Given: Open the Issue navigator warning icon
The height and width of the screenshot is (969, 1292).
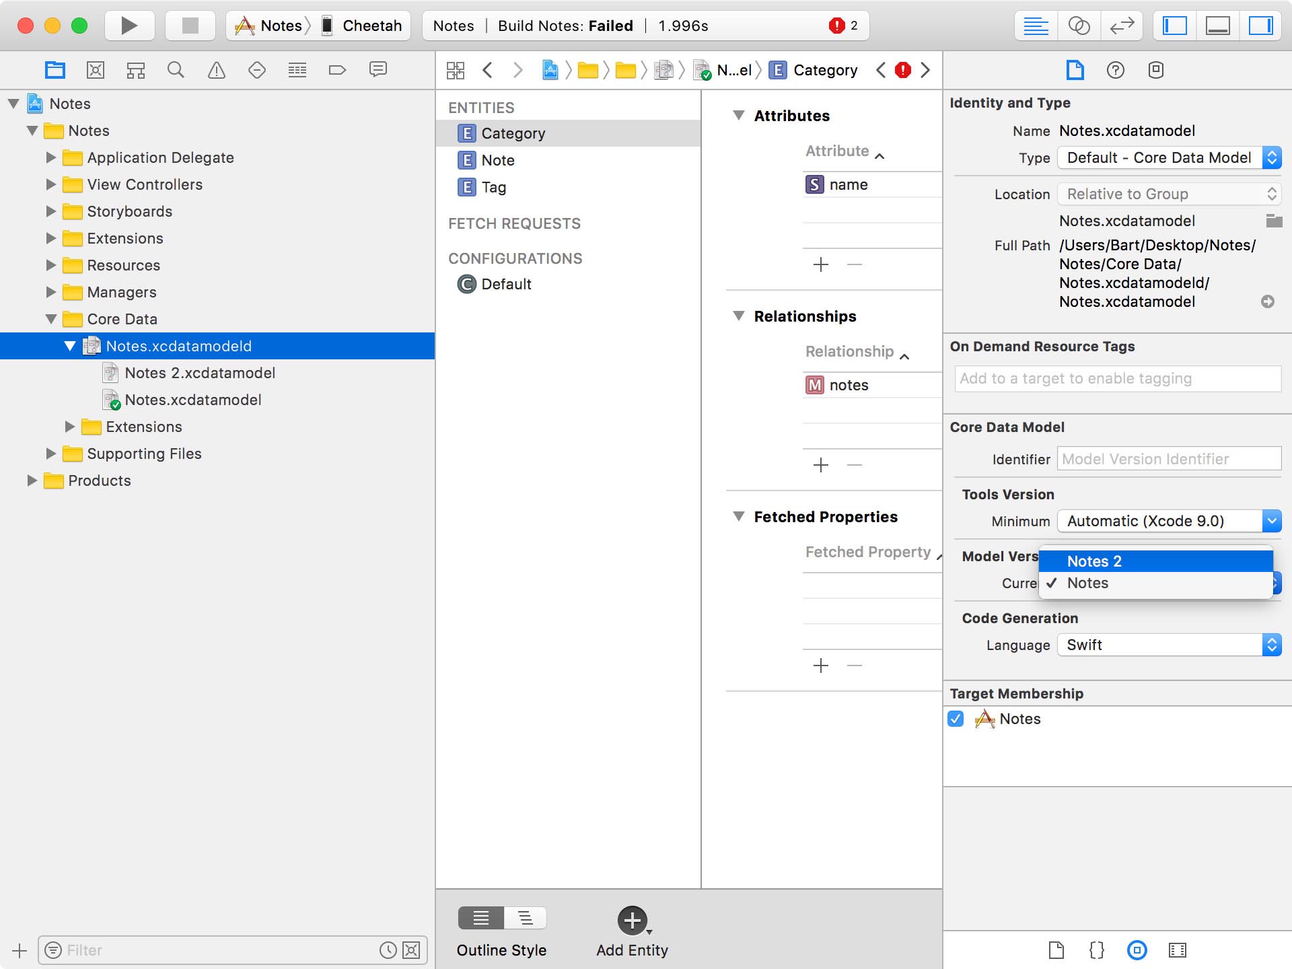Looking at the screenshot, I should coord(217,69).
